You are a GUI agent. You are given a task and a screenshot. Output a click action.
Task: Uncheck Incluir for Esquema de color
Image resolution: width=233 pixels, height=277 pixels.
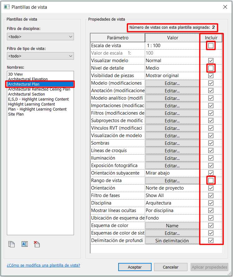[211, 225]
